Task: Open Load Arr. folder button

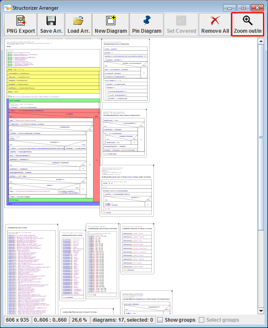Action: tap(78, 25)
